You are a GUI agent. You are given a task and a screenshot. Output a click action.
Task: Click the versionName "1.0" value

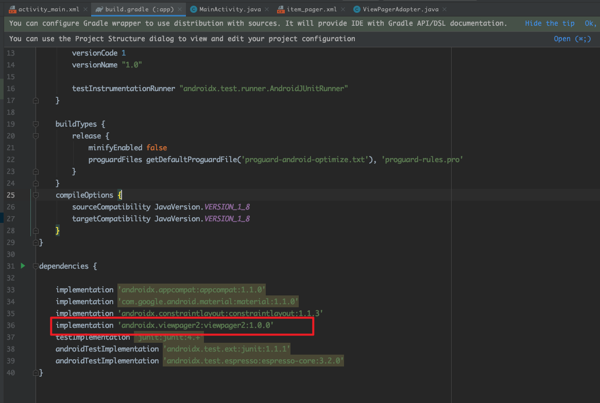pos(132,65)
